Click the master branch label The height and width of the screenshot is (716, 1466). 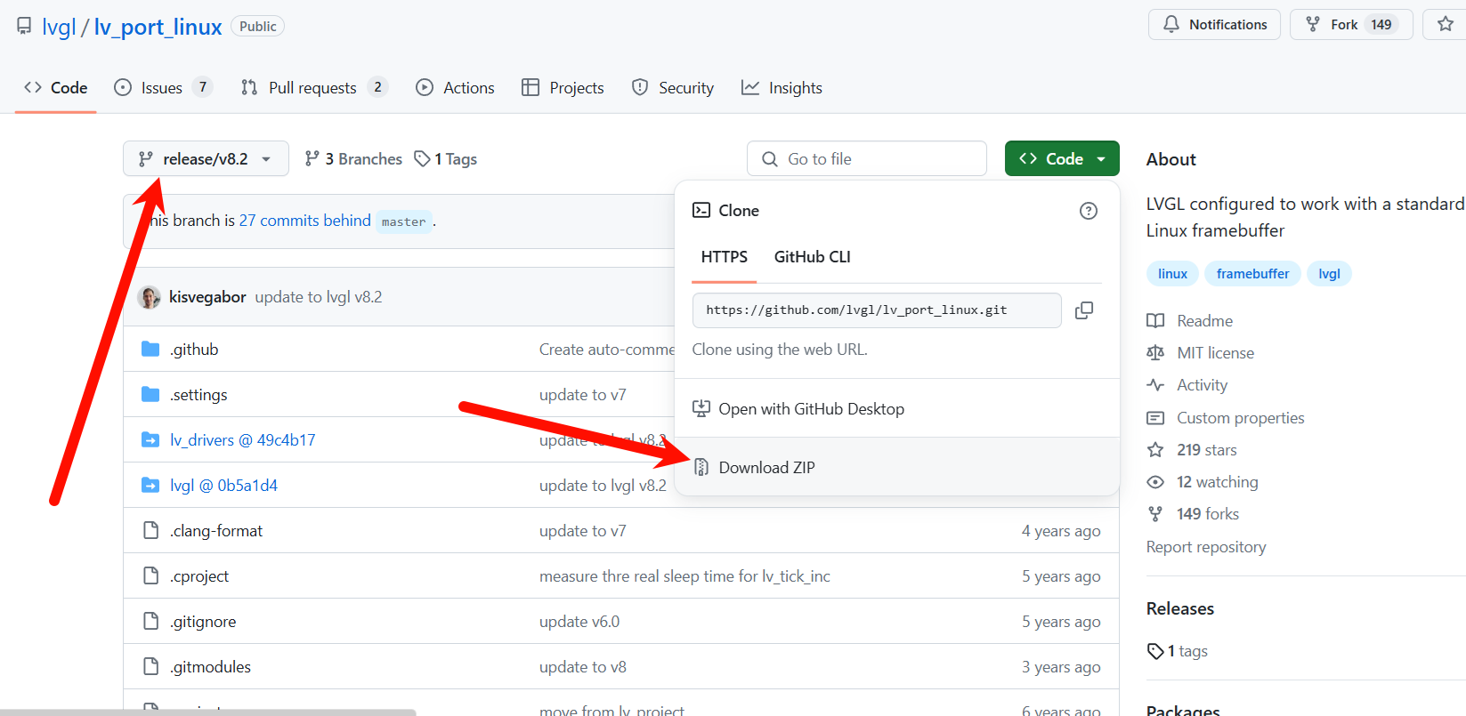[x=403, y=221]
